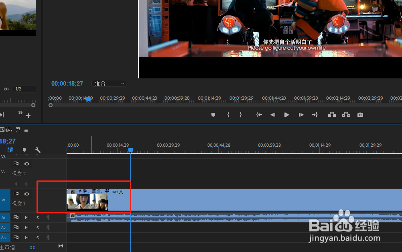Click the 视频1 track name

18,203
